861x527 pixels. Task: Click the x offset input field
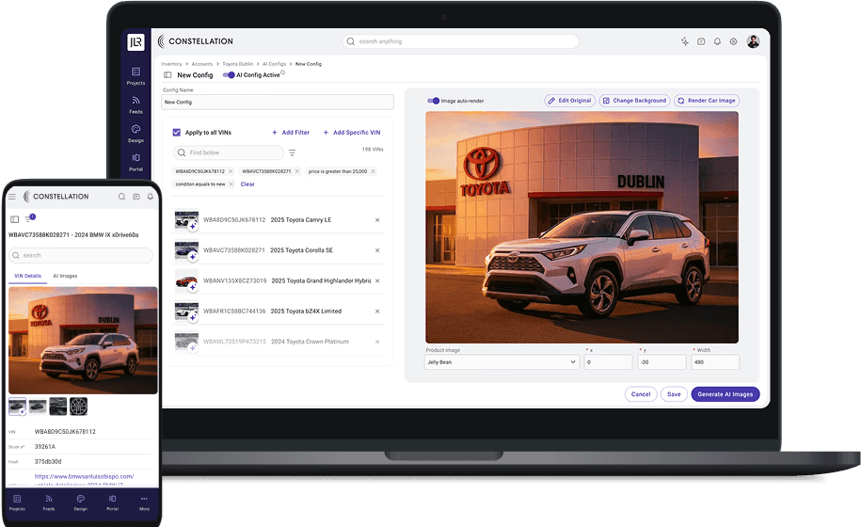pos(609,361)
